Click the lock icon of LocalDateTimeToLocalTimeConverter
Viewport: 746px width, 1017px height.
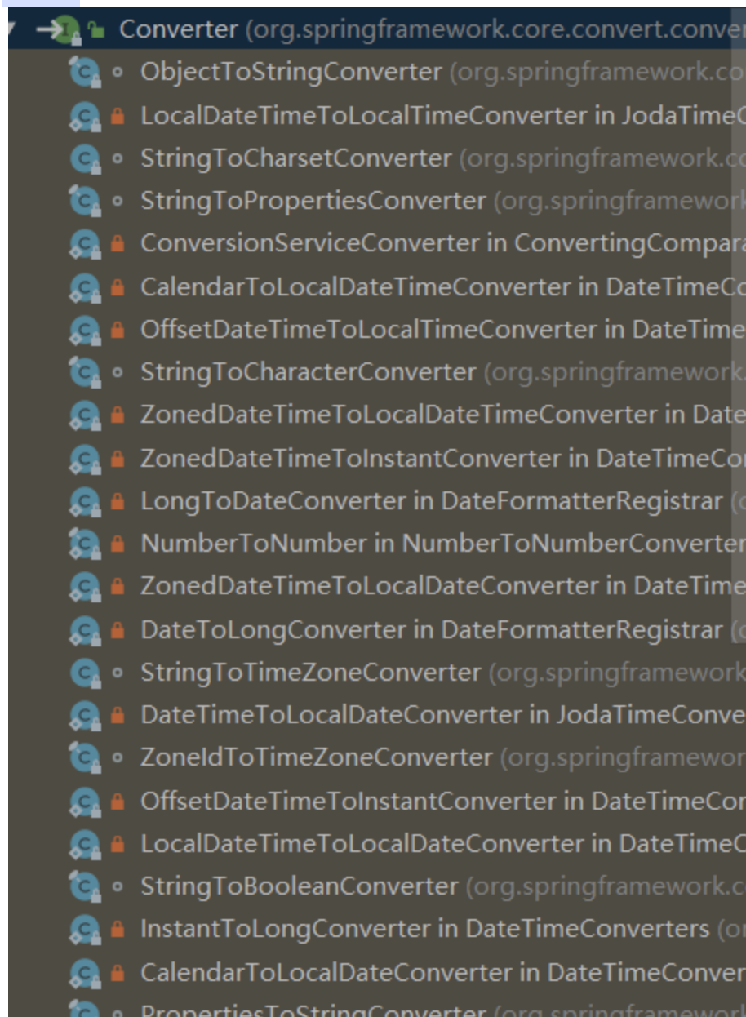click(x=118, y=117)
